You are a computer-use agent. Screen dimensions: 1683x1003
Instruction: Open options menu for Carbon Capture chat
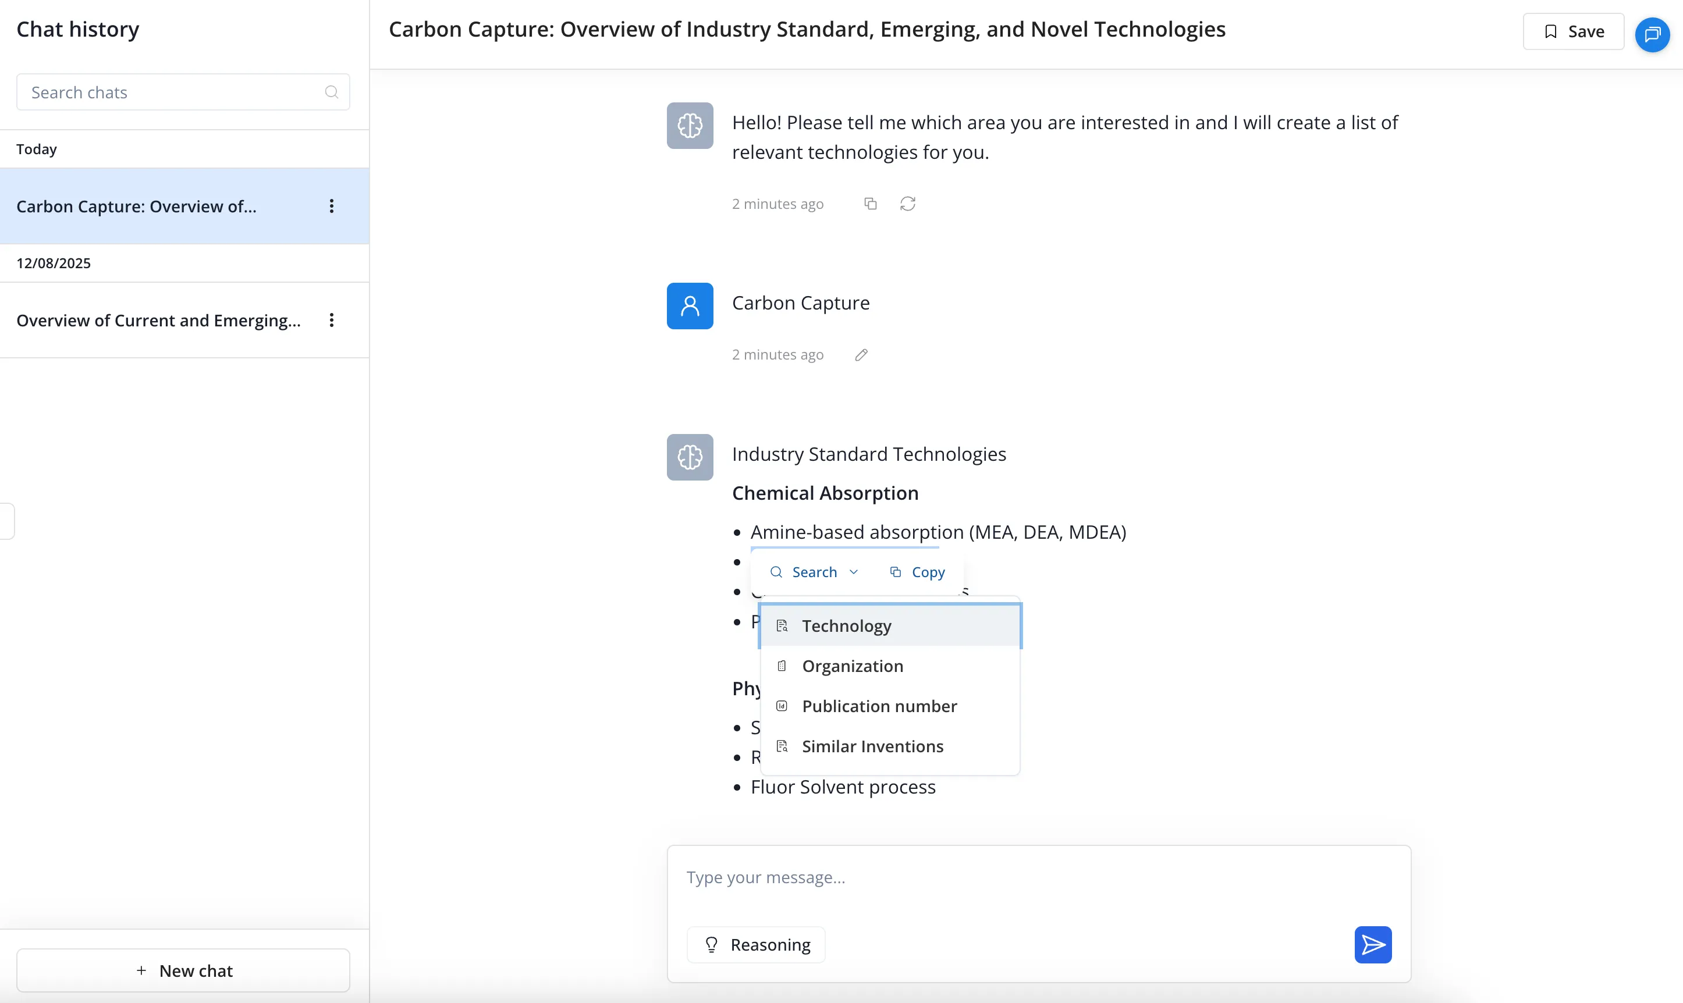[x=331, y=206]
